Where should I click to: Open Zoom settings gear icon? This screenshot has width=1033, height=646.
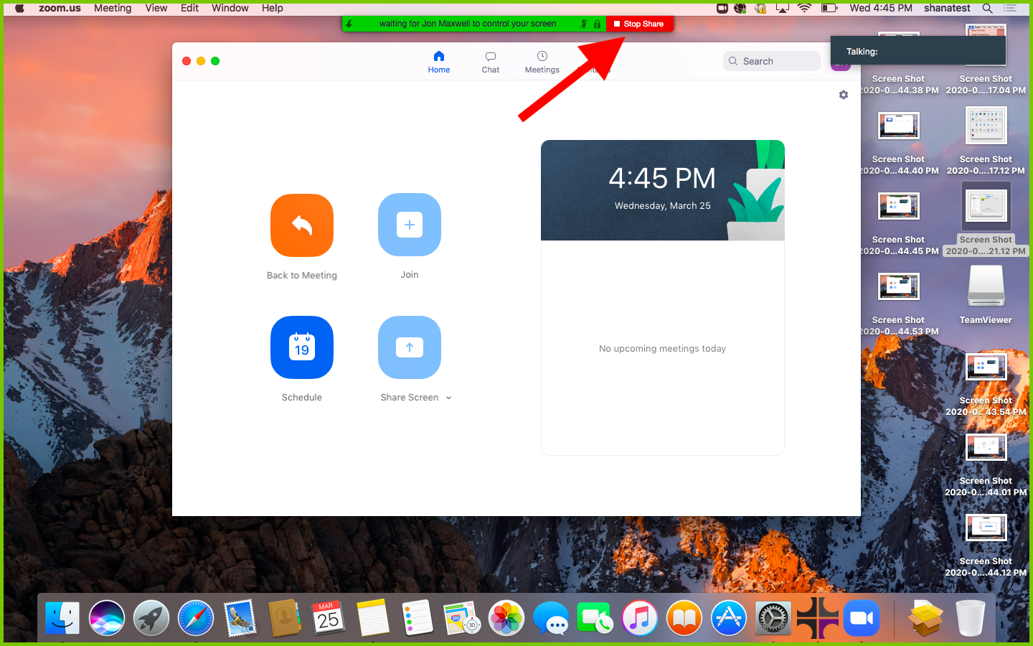[x=844, y=95]
